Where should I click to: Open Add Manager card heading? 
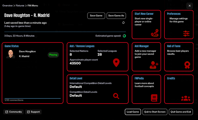point(142,46)
